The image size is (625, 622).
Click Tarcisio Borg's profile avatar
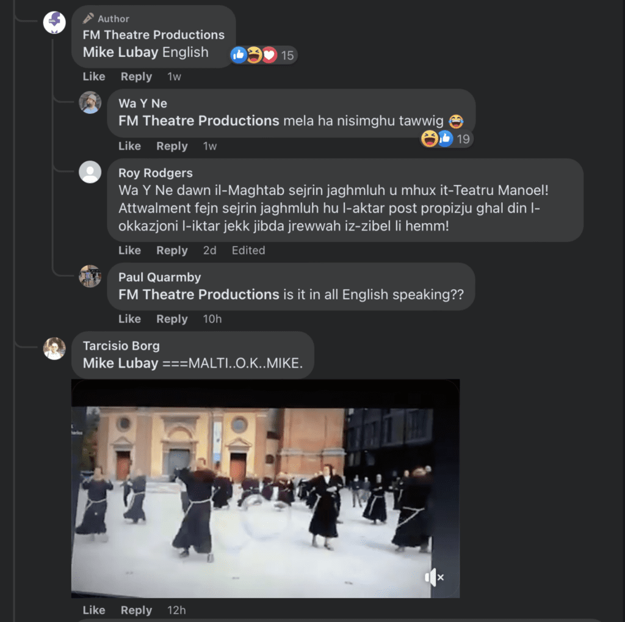coord(54,348)
